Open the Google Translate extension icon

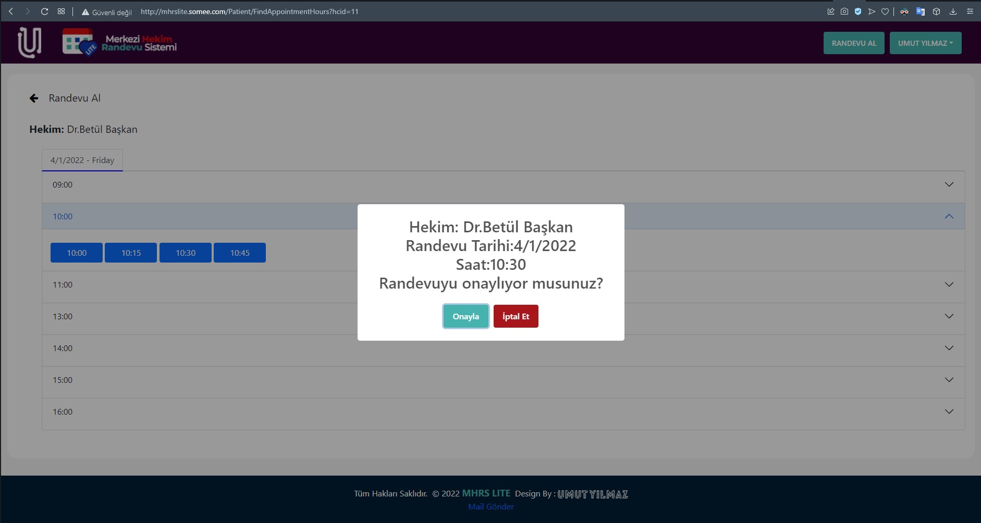pyautogui.click(x=921, y=11)
